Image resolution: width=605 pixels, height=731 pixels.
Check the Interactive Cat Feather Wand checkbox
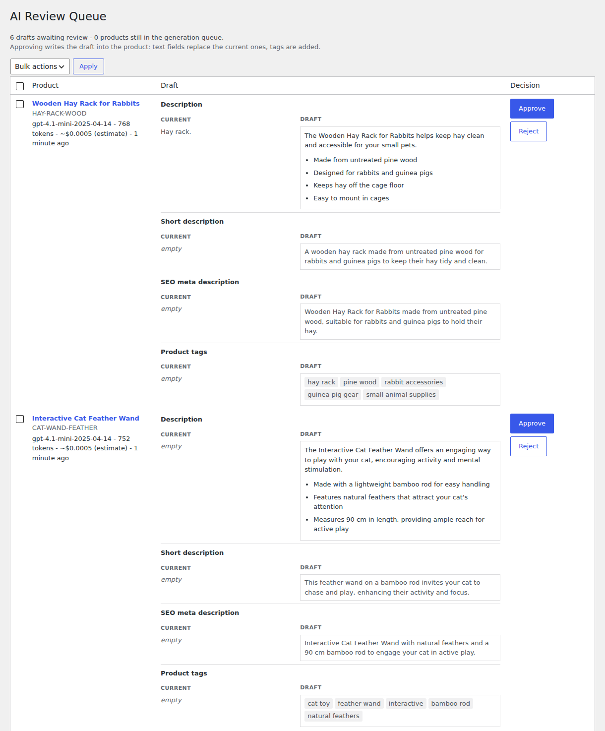click(x=20, y=419)
